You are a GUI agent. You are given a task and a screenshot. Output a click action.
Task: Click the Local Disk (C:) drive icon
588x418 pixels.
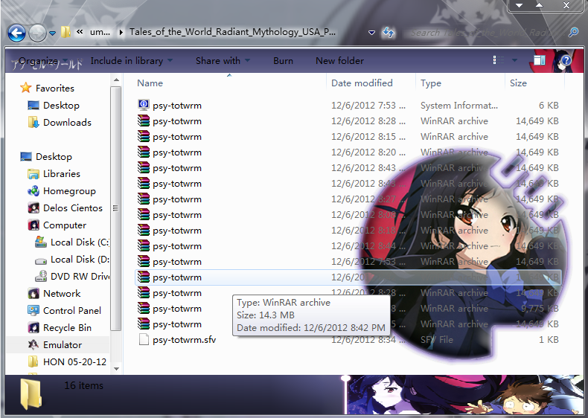click(41, 242)
